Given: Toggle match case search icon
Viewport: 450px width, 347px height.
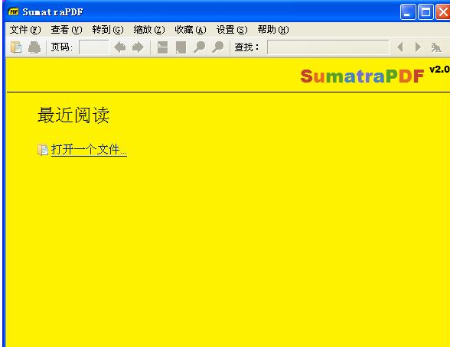Looking at the screenshot, I should [436, 47].
